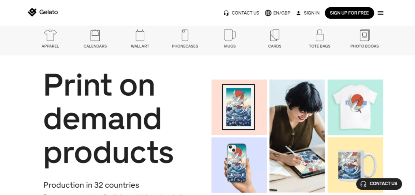The width and height of the screenshot is (415, 195).
Task: Open the Apparel t-shirt category icon
Action: click(50, 35)
